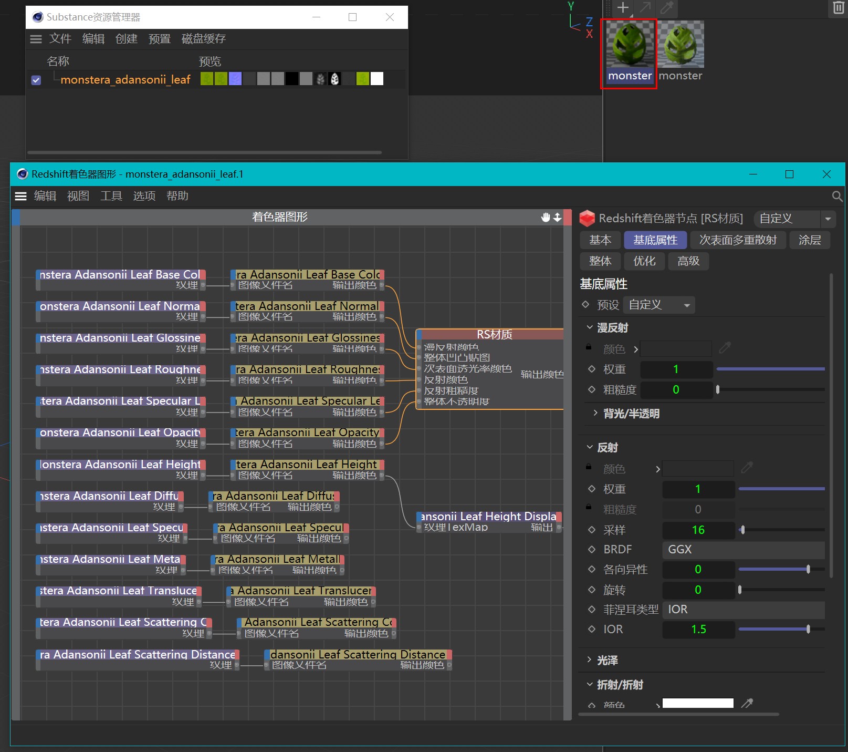Click the trash can delete icon
The image size is (848, 752).
839,8
